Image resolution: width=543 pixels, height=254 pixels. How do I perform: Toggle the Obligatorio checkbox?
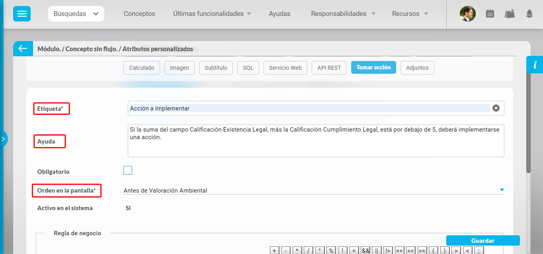click(x=128, y=171)
